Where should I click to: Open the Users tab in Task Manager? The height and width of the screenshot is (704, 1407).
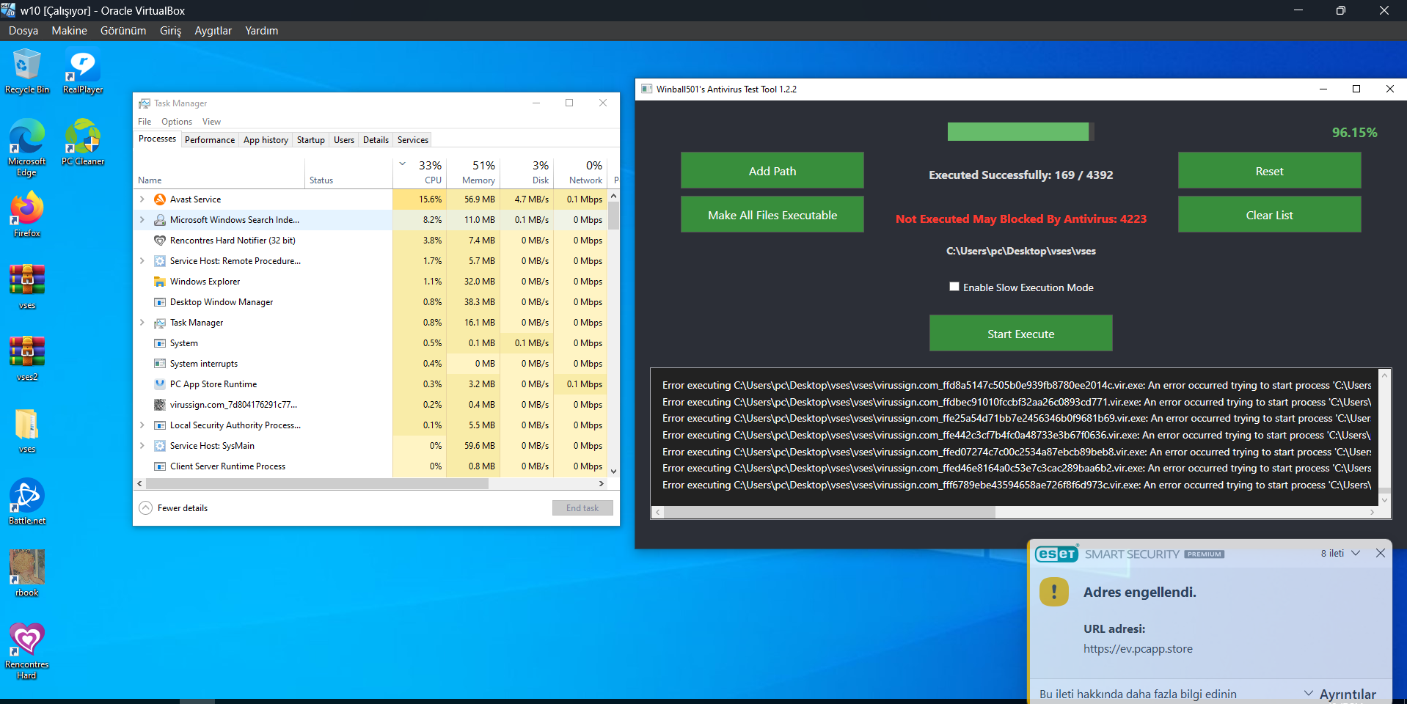pyautogui.click(x=344, y=140)
